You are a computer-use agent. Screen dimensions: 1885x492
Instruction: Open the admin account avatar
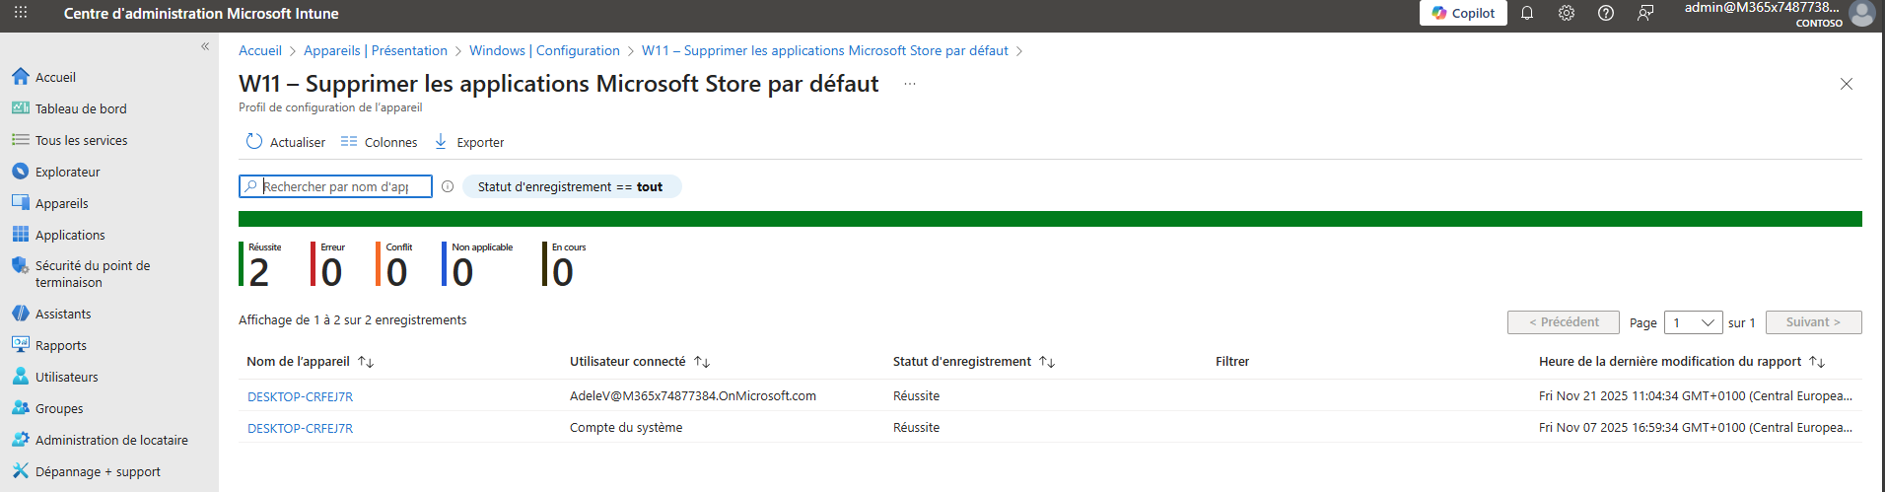(x=1862, y=13)
